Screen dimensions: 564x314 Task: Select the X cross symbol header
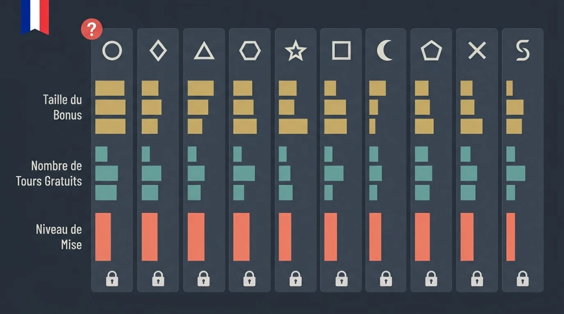tap(477, 51)
